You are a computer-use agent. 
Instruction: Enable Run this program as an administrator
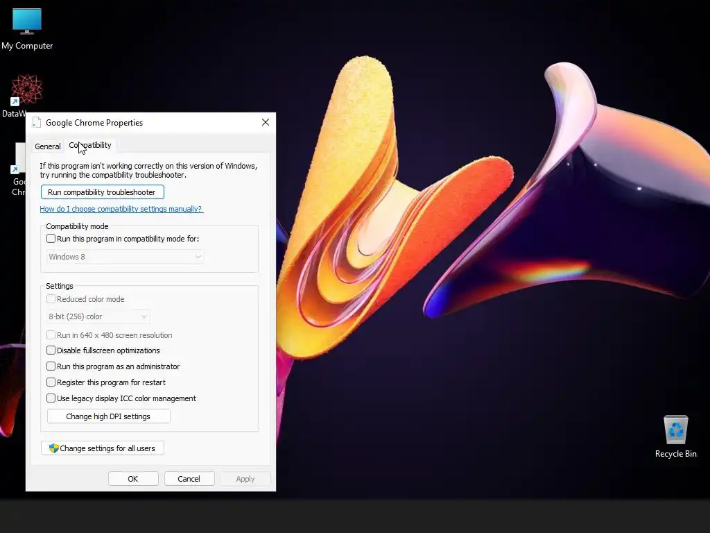pos(51,366)
